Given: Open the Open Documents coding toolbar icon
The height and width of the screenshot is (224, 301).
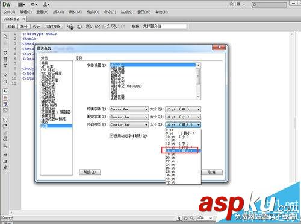Looking at the screenshot, I should [x=5, y=36].
